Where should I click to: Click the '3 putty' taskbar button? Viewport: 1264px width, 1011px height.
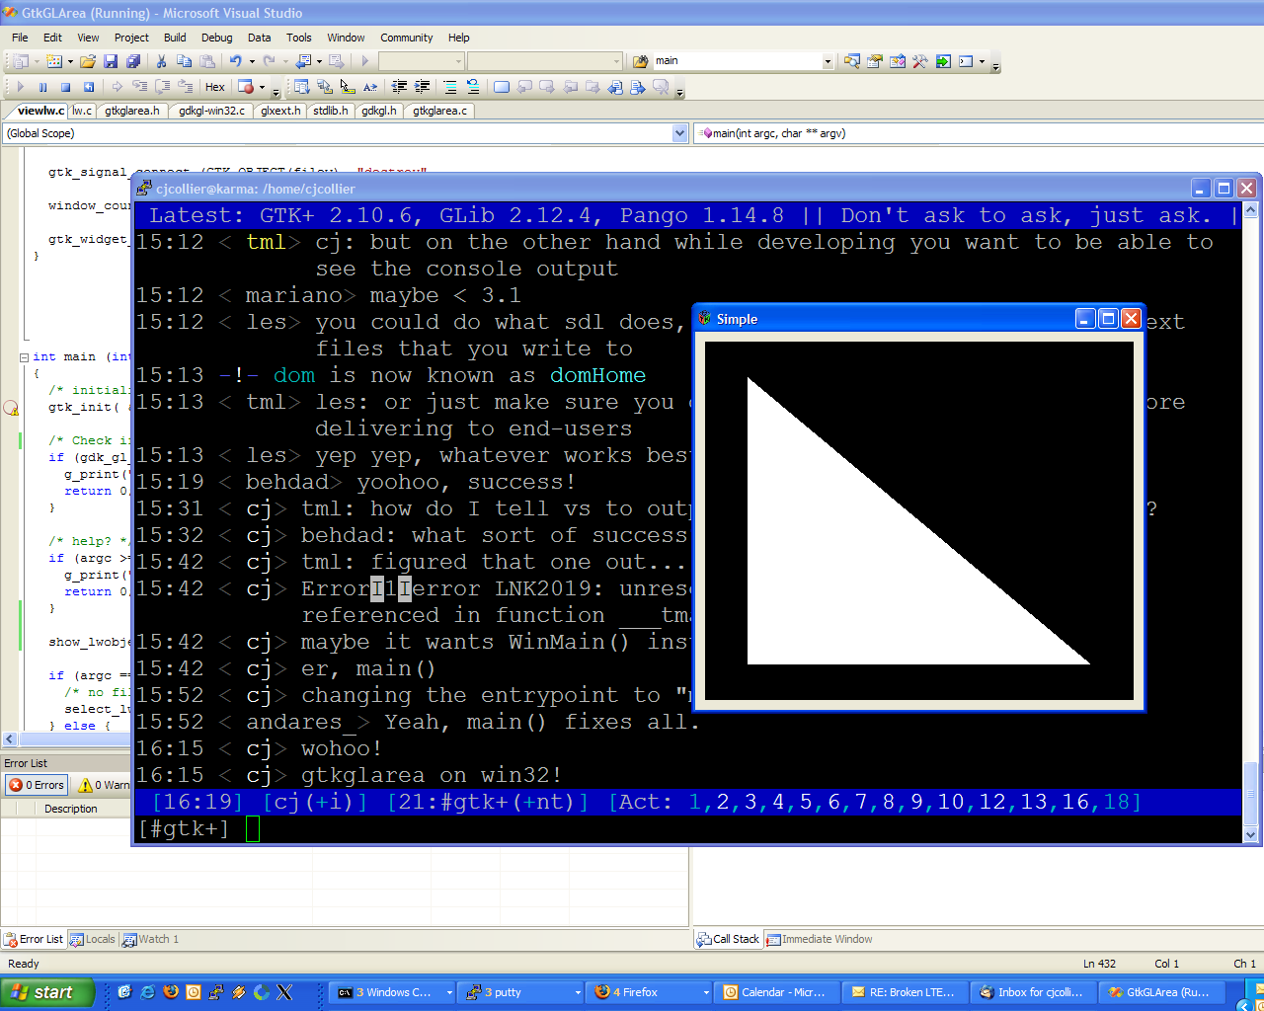click(x=521, y=992)
